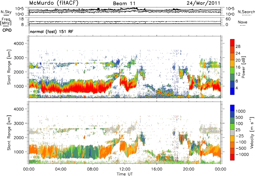
Task: Select the top blue Velocity colorbar segment
Action: coord(232,108)
